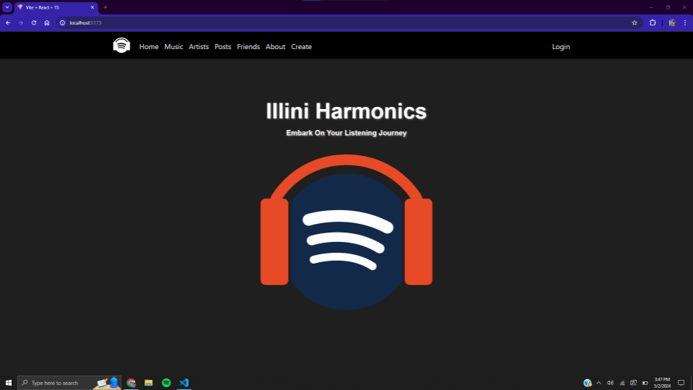Click the large headphones hero image
Image resolution: width=693 pixels, height=390 pixels.
pyautogui.click(x=346, y=232)
